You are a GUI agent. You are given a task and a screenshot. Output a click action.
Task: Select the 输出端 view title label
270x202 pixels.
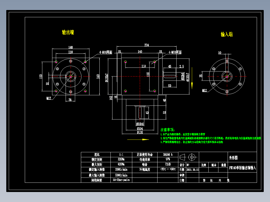[68, 31]
